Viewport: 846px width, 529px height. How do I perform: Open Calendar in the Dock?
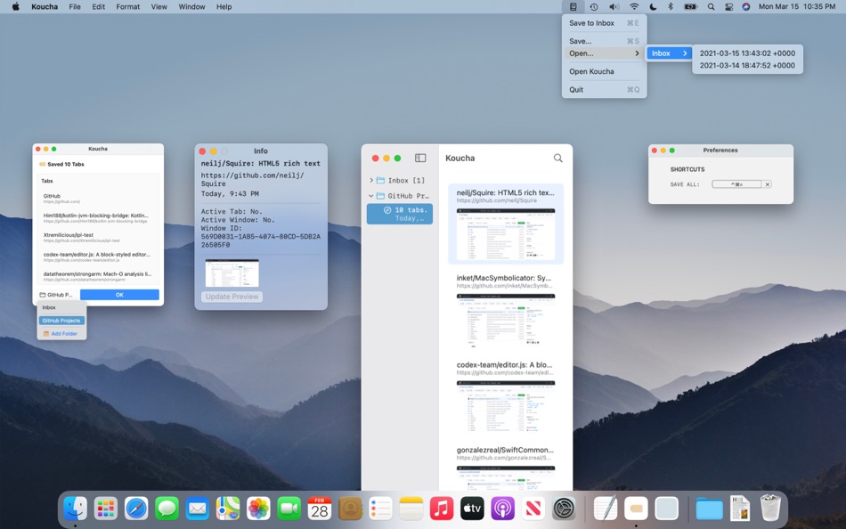320,509
